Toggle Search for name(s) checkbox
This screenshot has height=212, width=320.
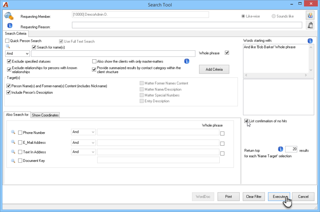coord(34,47)
